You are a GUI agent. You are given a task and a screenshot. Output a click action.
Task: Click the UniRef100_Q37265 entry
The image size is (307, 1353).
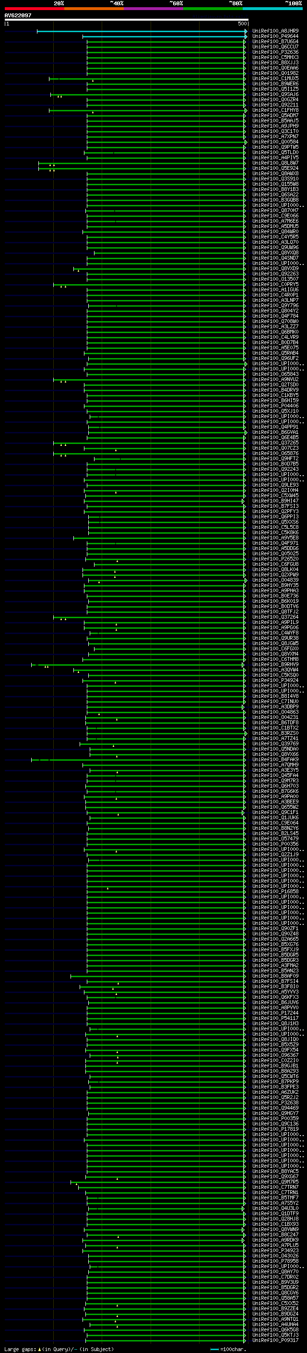point(275,443)
